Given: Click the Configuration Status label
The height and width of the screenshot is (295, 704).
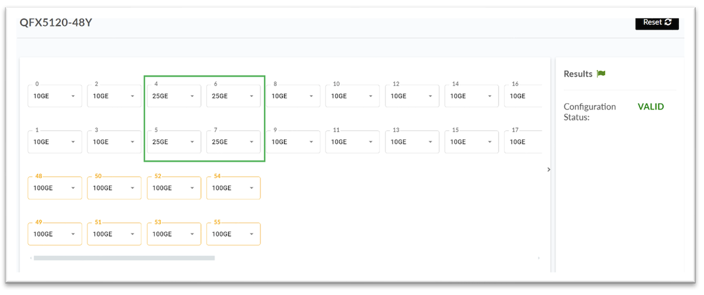Looking at the screenshot, I should pos(590,111).
